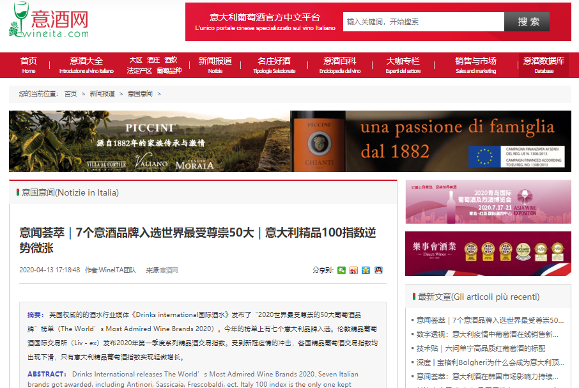Open the 大咖专栏 menu item
The image size is (579, 388).
(x=403, y=65)
